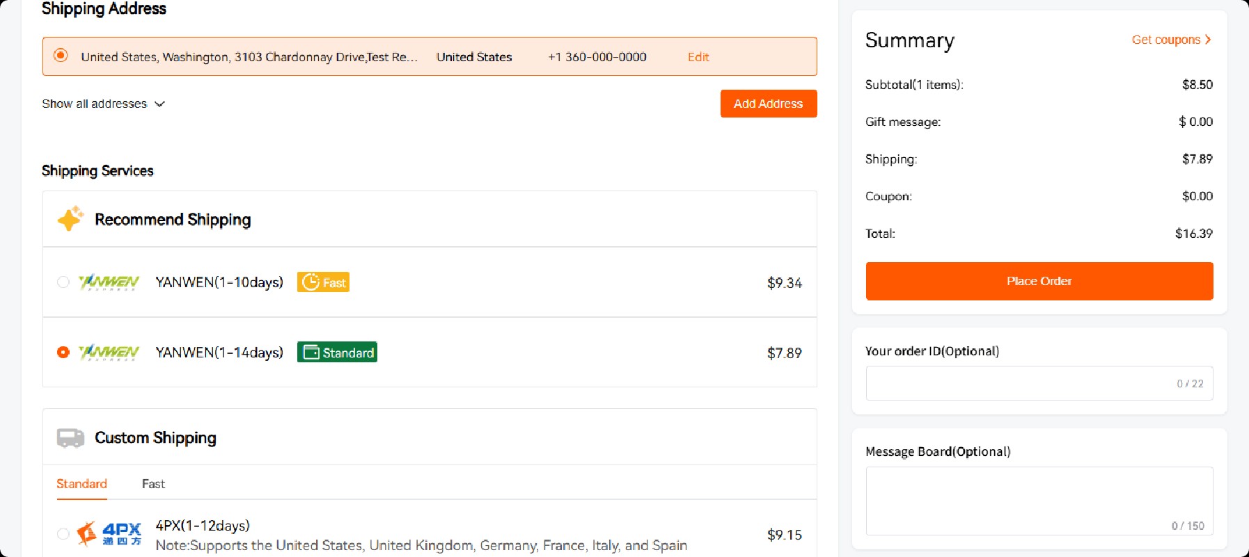Click the orange Fast badge
Viewport: 1249px width, 557px height.
[x=323, y=282]
